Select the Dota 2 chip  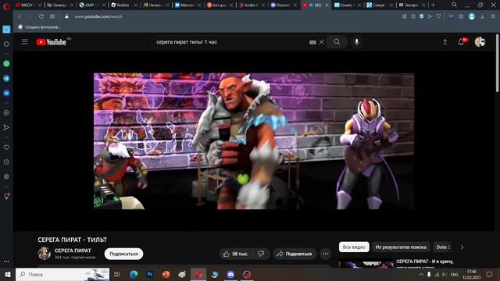click(x=443, y=247)
